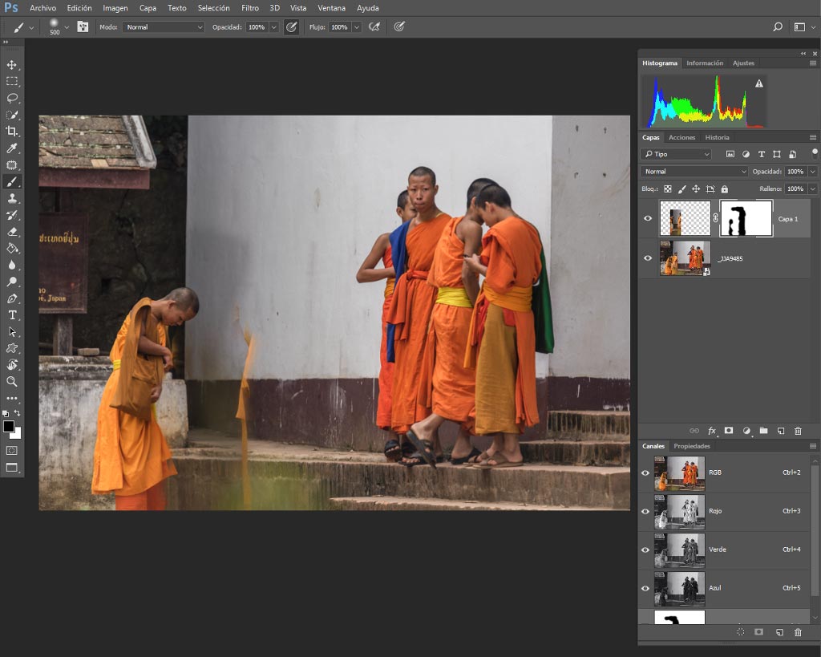Create new adjustment layer icon
Screen dimensions: 821x657
(x=746, y=431)
